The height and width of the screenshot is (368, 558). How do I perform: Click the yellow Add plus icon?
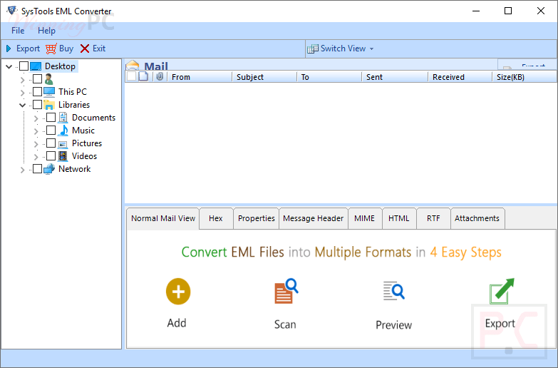(178, 292)
